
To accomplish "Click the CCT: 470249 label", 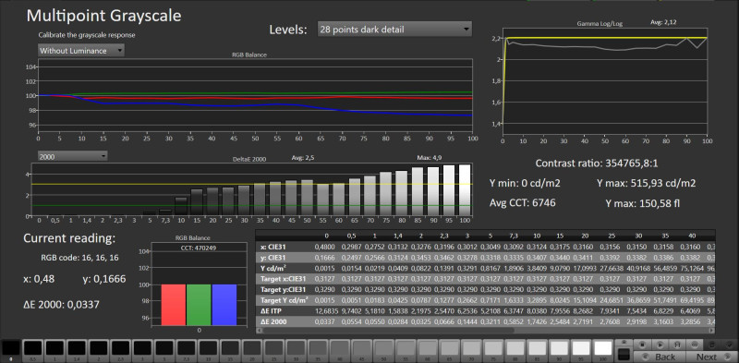I will coord(199,248).
